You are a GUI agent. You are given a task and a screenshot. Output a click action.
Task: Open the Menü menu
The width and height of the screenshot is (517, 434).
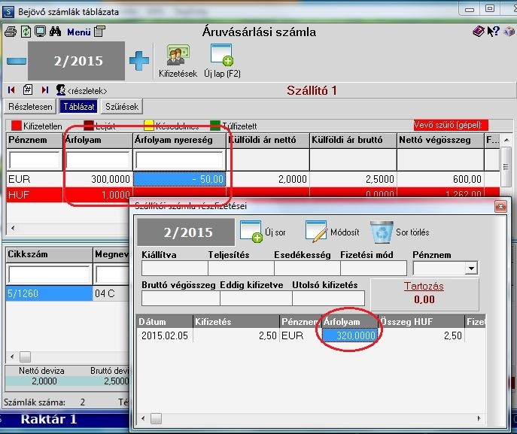click(x=79, y=32)
